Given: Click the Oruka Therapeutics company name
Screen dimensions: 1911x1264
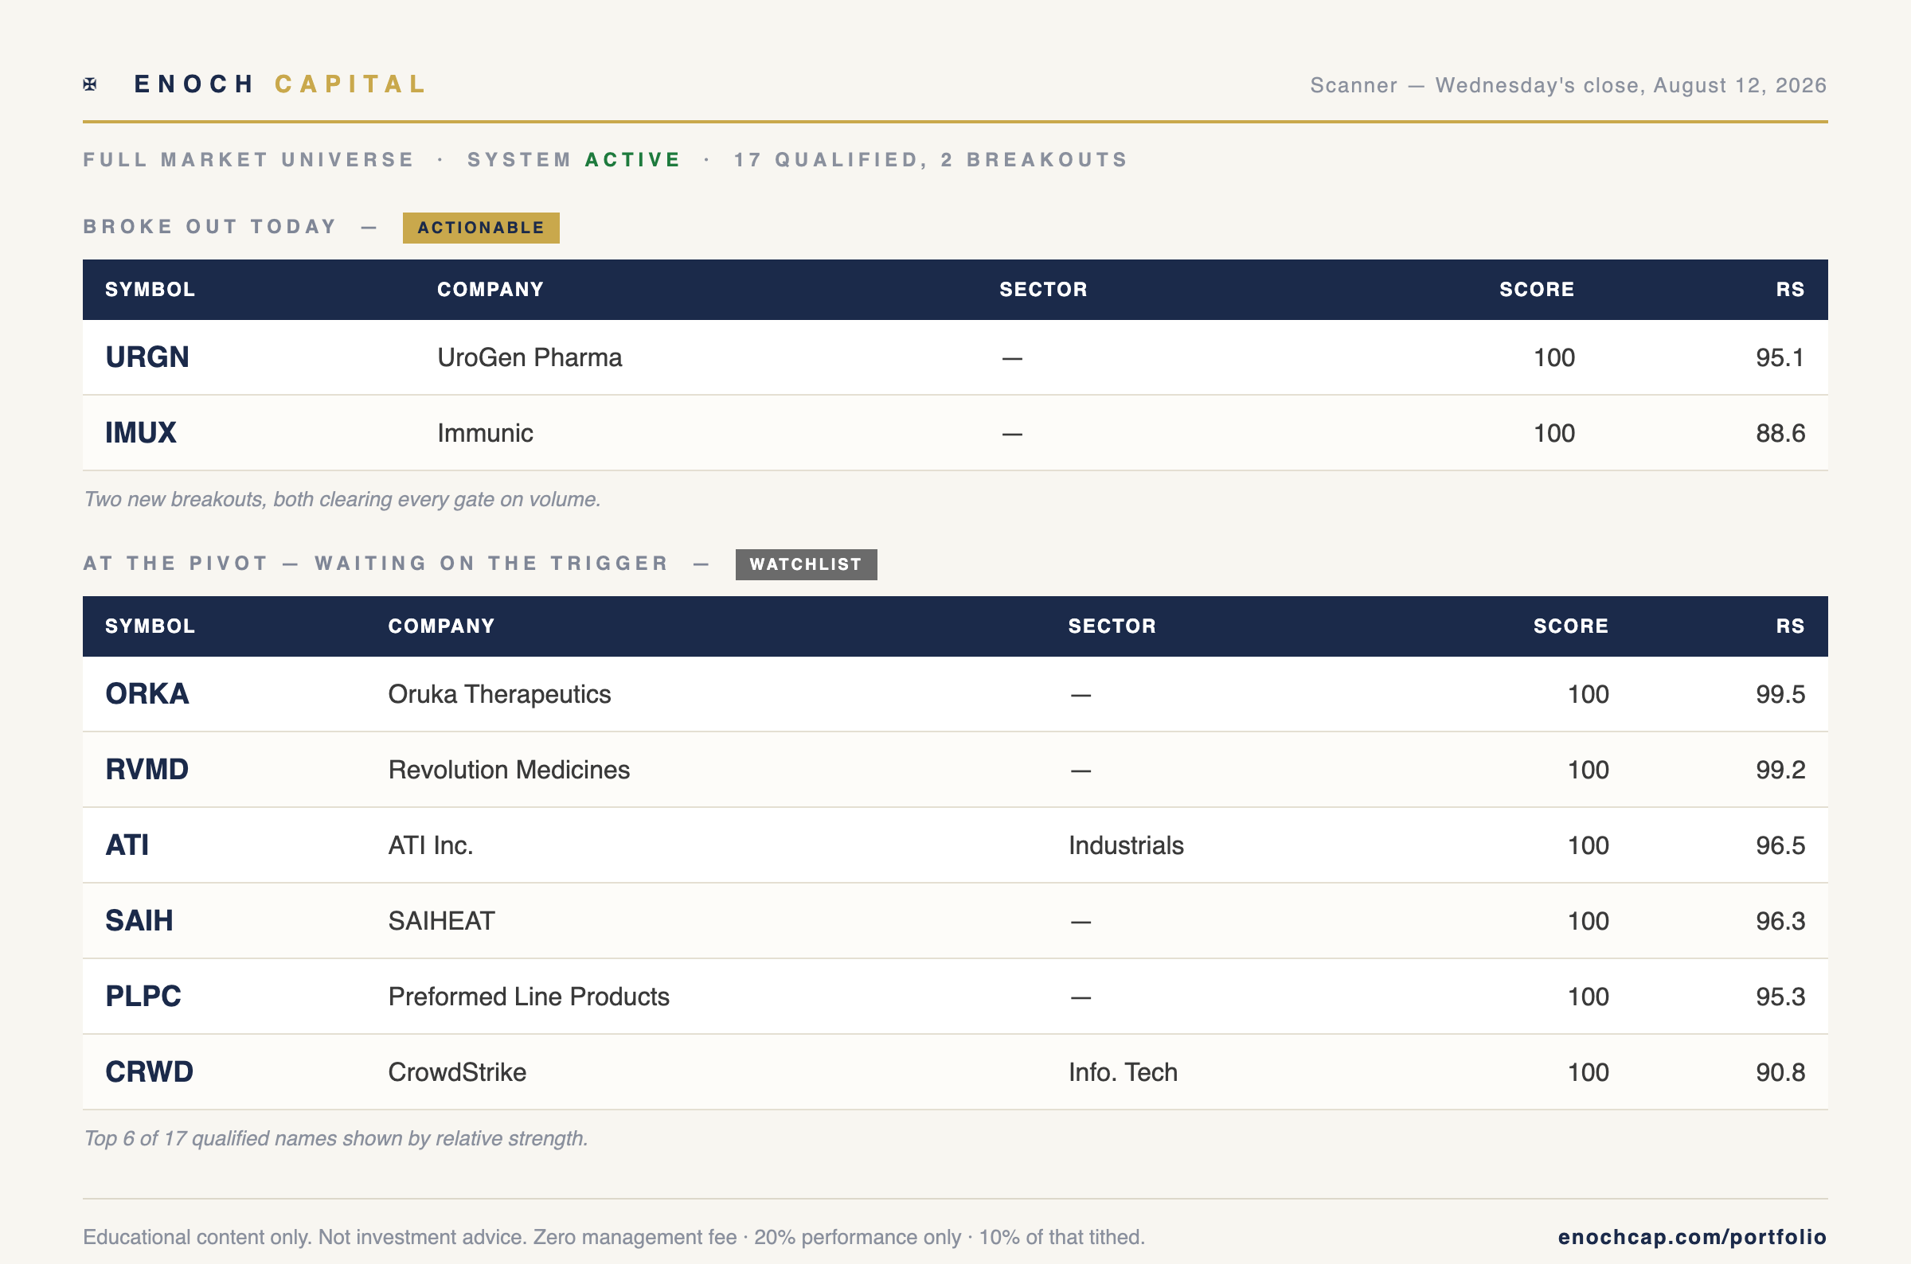Looking at the screenshot, I should pyautogui.click(x=500, y=695).
